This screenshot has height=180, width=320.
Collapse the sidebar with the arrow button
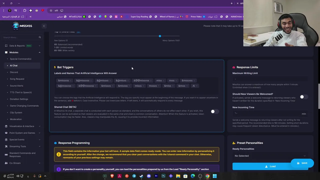(44, 26)
